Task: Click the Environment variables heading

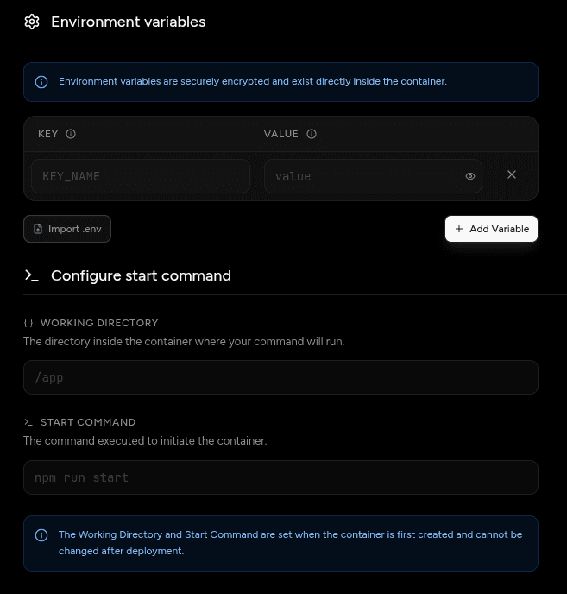Action: 128,22
